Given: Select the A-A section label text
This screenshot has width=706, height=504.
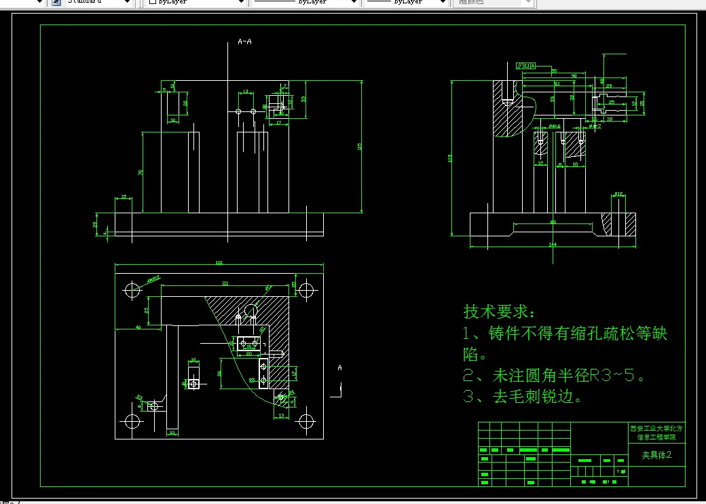Looking at the screenshot, I should pos(244,41).
